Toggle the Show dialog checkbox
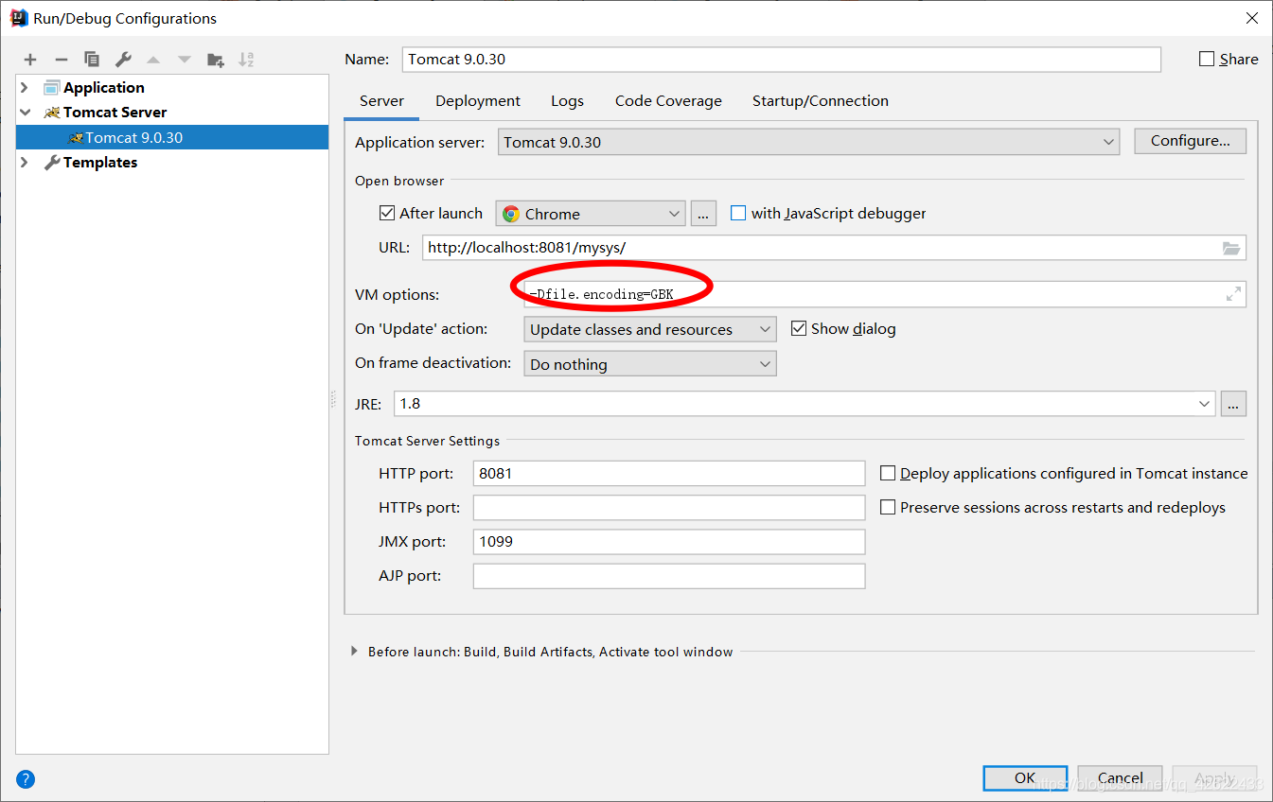This screenshot has width=1273, height=802. tap(798, 329)
